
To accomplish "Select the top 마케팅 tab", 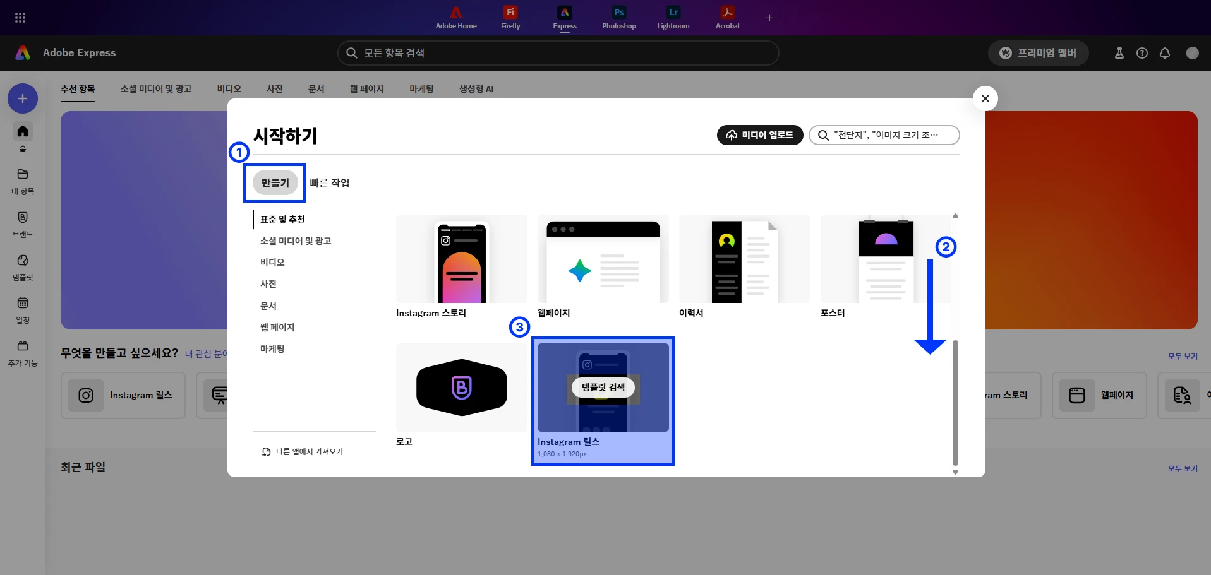I will (x=421, y=89).
